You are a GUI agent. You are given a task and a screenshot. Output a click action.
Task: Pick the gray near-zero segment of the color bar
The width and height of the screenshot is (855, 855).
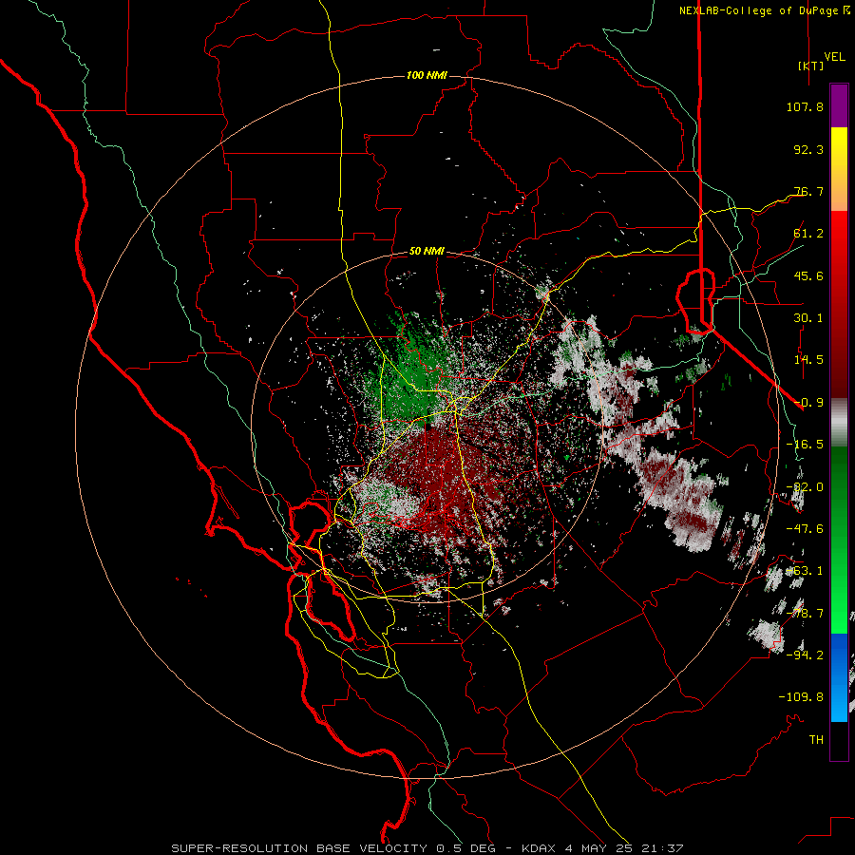coord(839,423)
